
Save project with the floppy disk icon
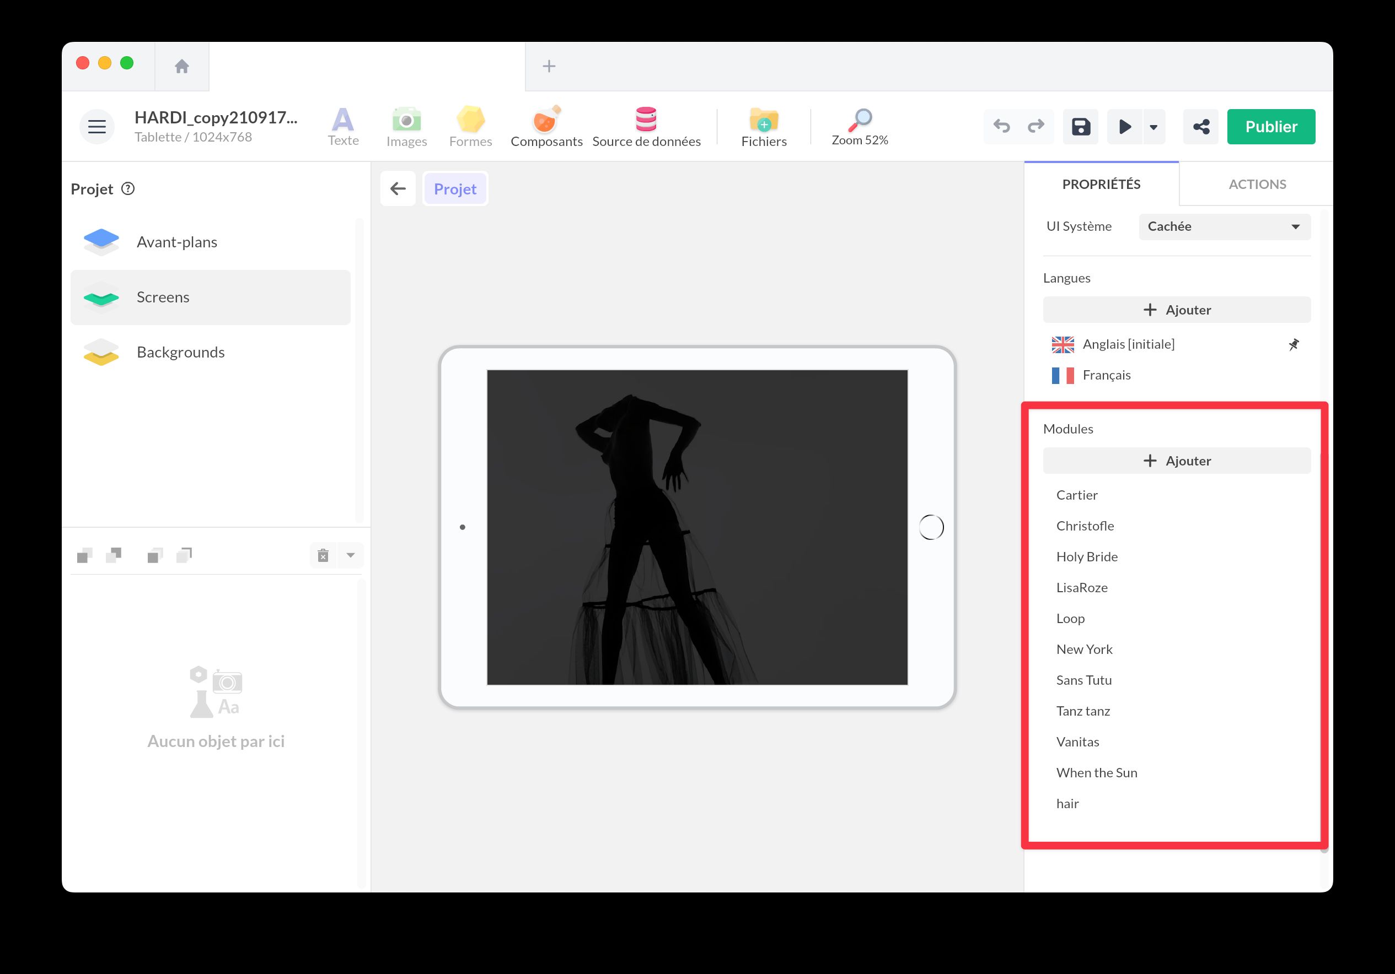[1080, 127]
